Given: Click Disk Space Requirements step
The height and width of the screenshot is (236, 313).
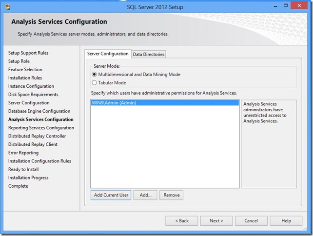Looking at the screenshot, I should [33, 95].
